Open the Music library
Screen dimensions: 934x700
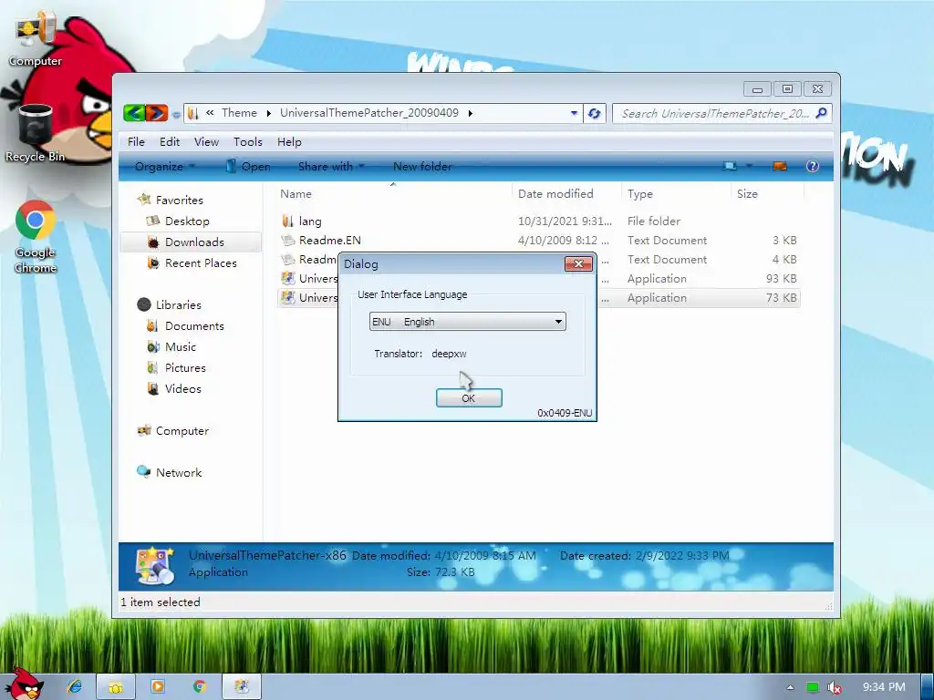[180, 347]
